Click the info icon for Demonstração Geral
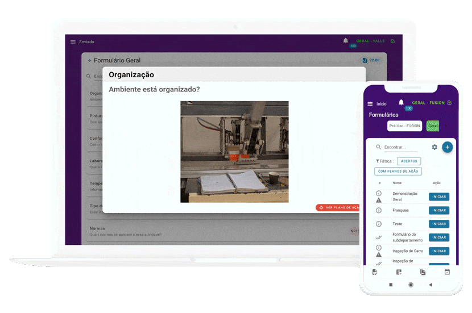 pyautogui.click(x=379, y=193)
